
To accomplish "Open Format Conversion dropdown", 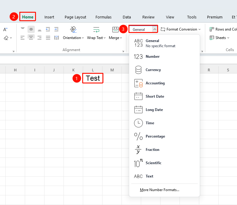I will click(181, 29).
